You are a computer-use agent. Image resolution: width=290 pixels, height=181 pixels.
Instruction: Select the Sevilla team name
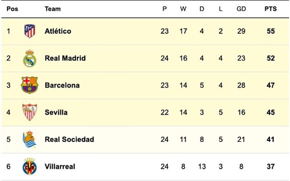click(x=56, y=112)
